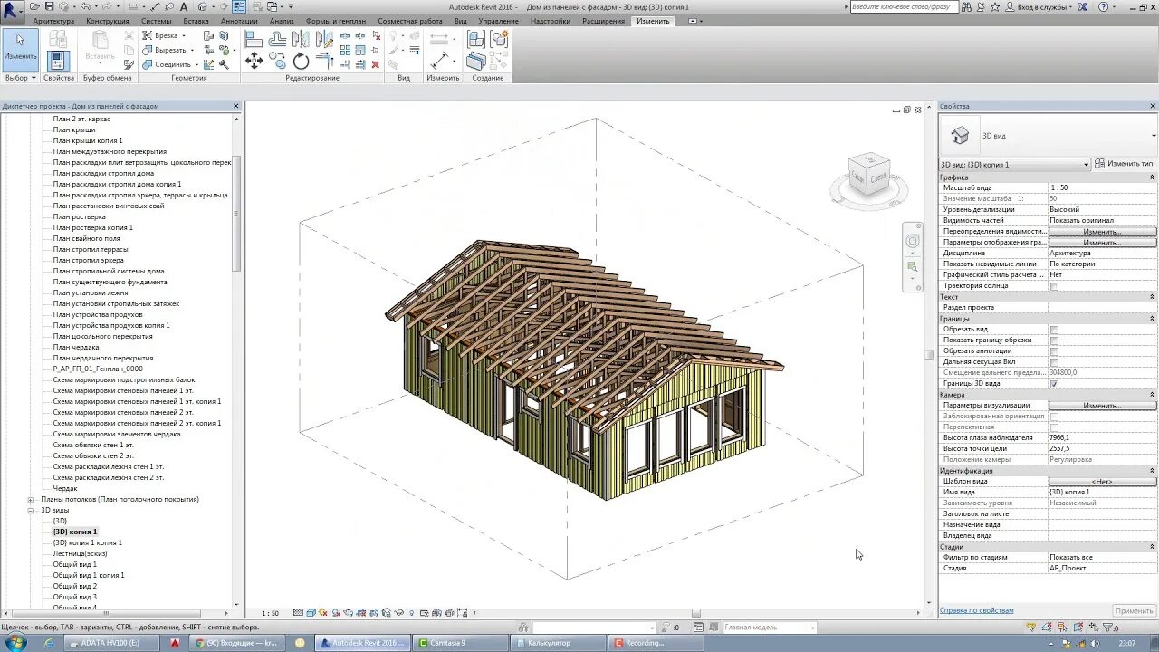
Task: Toggle Дальняя секущая Вкл checkbox
Action: [1054, 362]
